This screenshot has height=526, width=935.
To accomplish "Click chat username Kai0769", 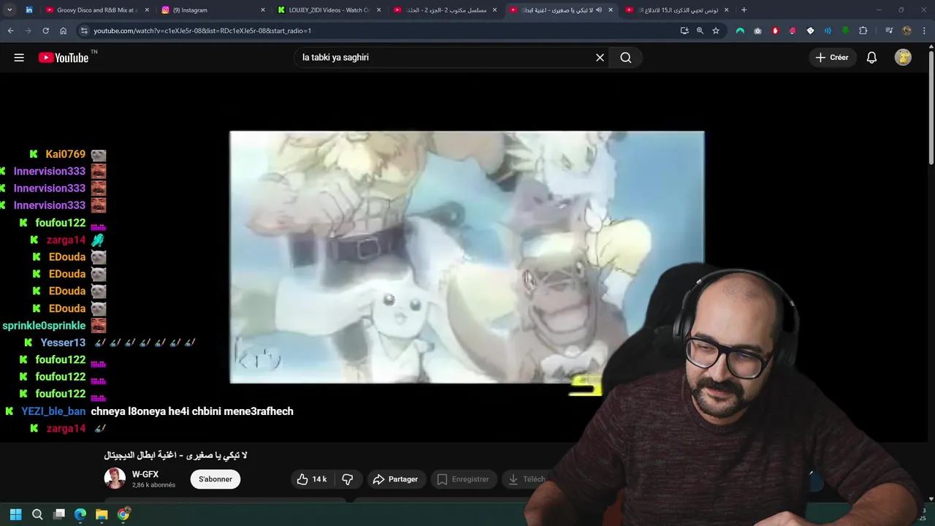I will tap(65, 154).
